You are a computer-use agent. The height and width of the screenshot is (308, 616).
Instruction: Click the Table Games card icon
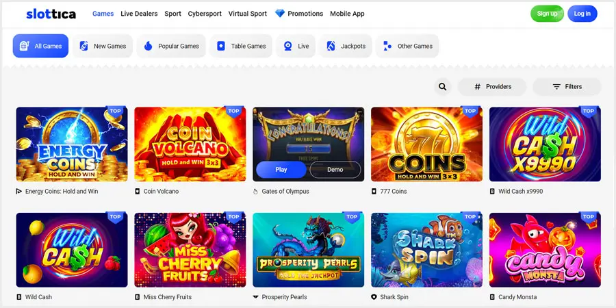pos(220,46)
